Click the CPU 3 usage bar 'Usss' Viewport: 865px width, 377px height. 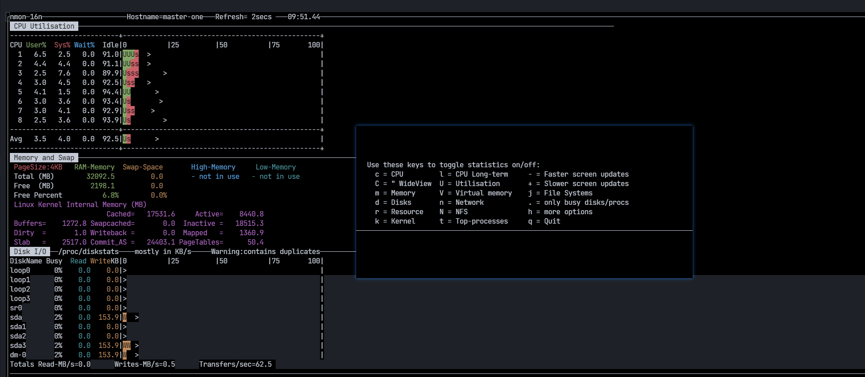tap(131, 73)
